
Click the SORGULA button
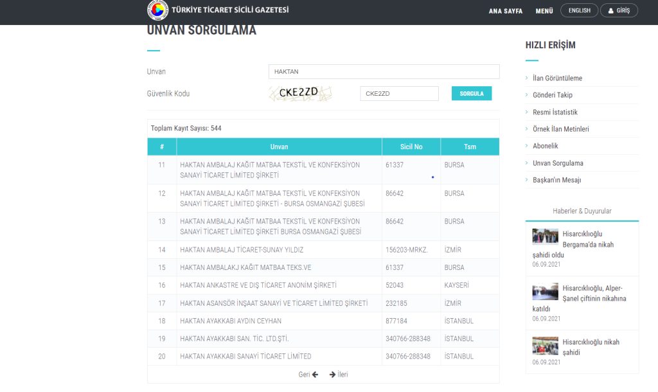click(x=472, y=94)
